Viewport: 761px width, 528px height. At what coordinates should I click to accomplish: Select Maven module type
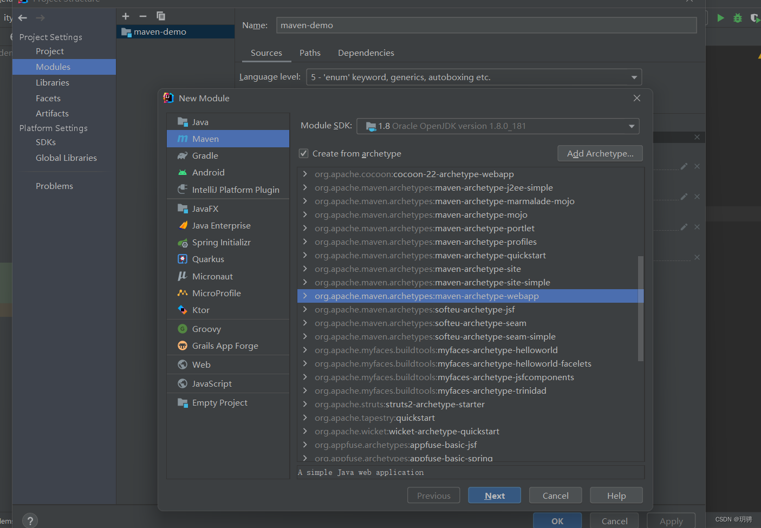[228, 139]
